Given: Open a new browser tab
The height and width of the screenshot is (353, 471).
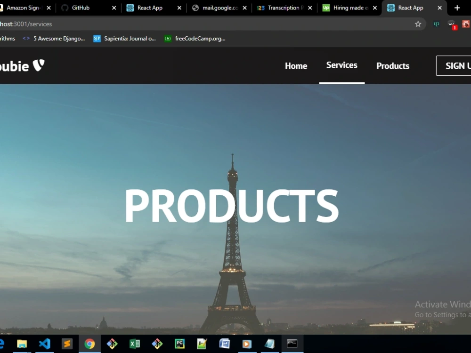Looking at the screenshot, I should [x=457, y=8].
